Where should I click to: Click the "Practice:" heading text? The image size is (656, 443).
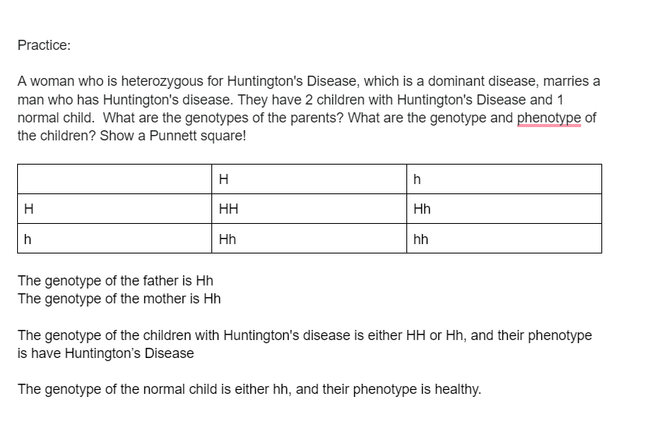(44, 45)
